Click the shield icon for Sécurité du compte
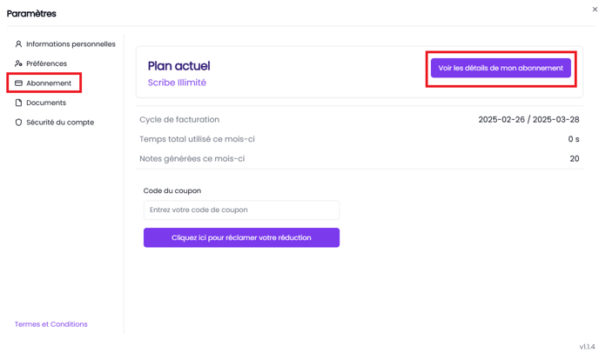 point(18,123)
